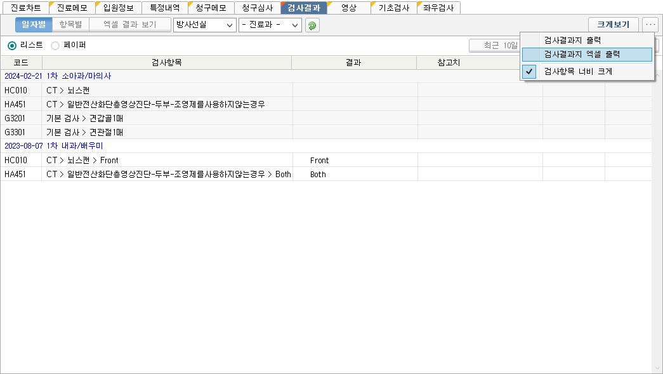The image size is (663, 374).
Task: Select the 페이퍼 radio button
Action: (x=55, y=46)
